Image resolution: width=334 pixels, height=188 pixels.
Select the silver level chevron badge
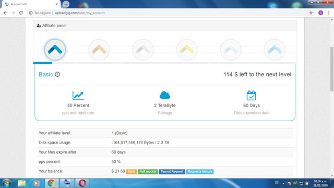142,50
